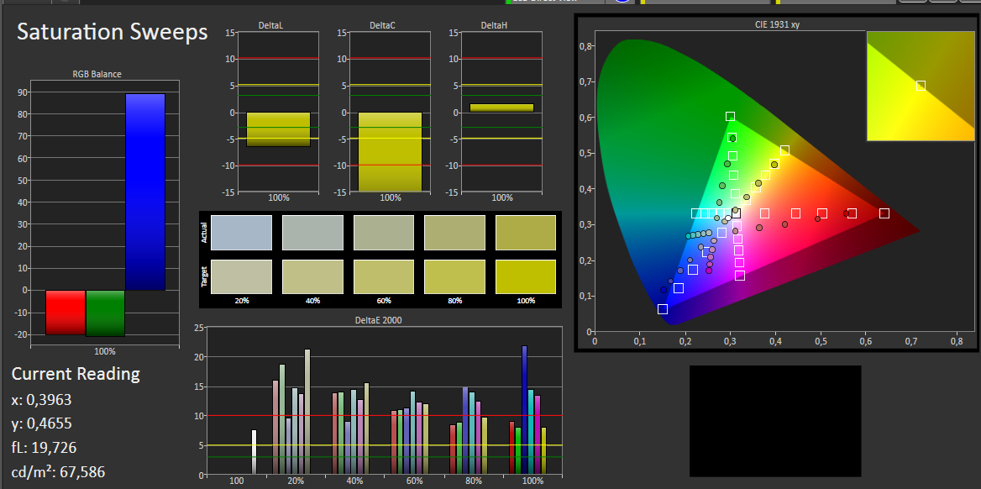Click the green bar in RGB Balance chart
The image size is (981, 489).
[x=105, y=313]
